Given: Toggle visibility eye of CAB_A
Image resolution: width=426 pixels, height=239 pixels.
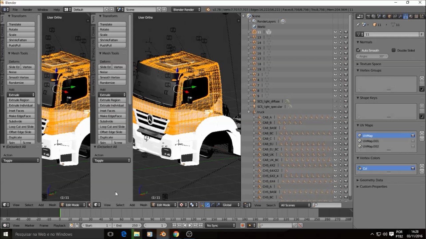Looking at the screenshot, I should click(335, 117).
